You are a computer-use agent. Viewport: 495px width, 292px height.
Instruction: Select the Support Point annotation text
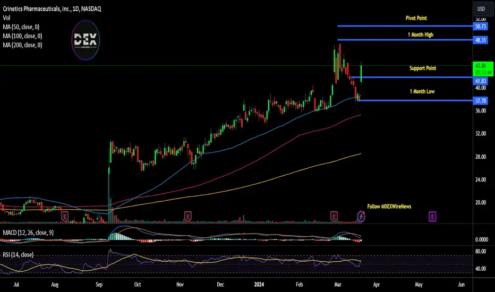click(x=423, y=68)
